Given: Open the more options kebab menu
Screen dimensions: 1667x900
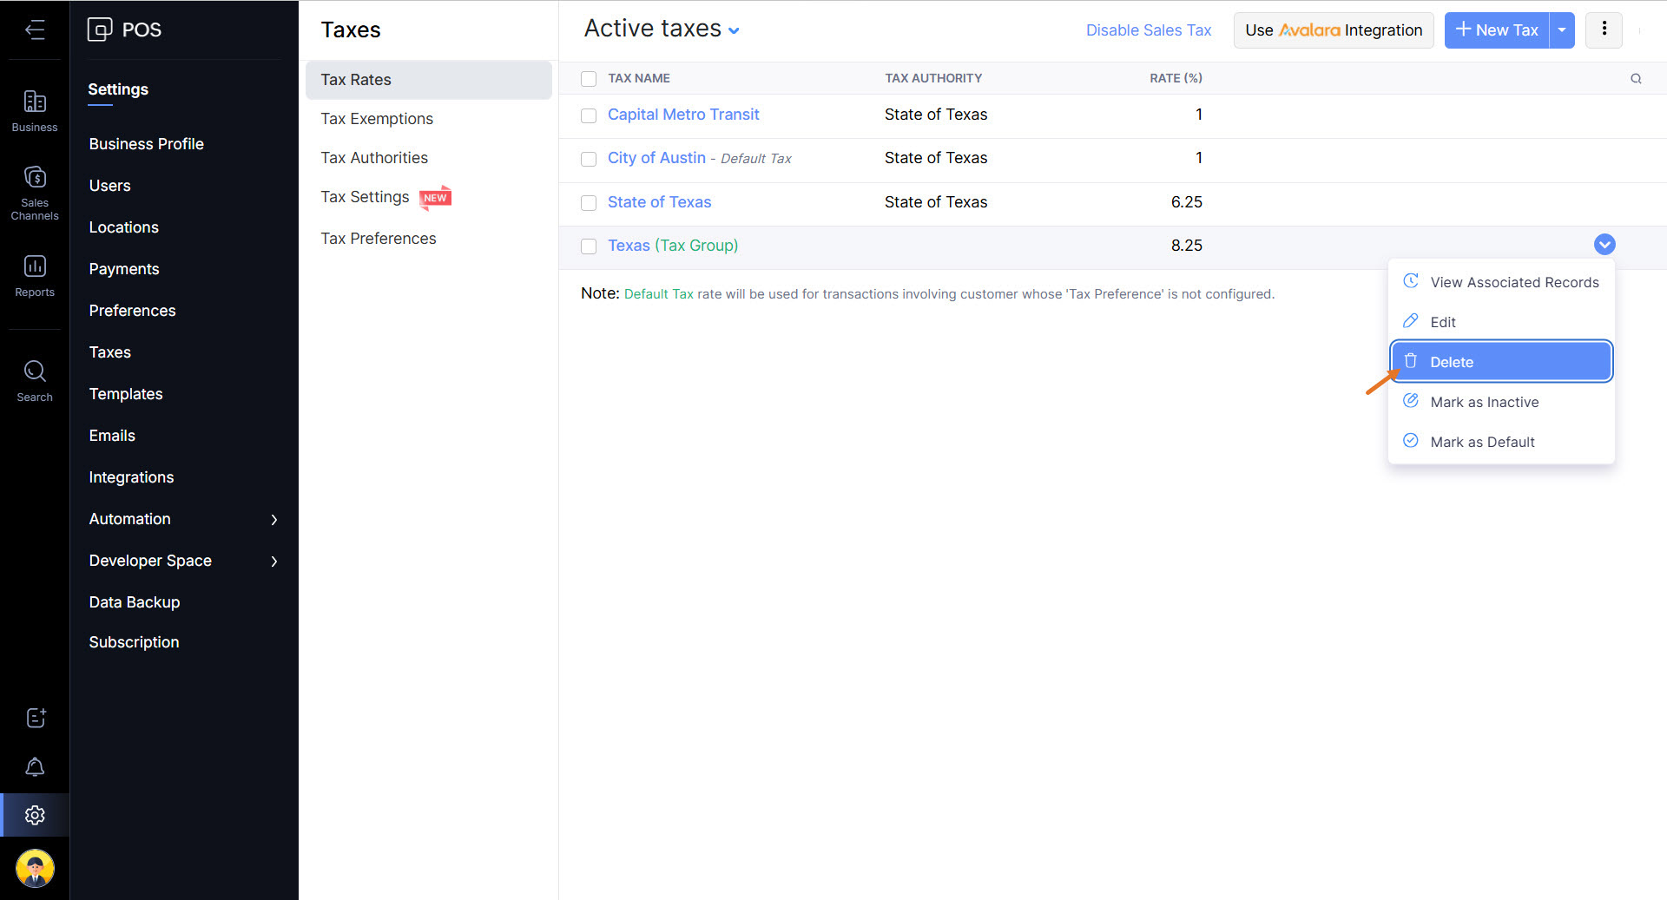Looking at the screenshot, I should click(1604, 30).
